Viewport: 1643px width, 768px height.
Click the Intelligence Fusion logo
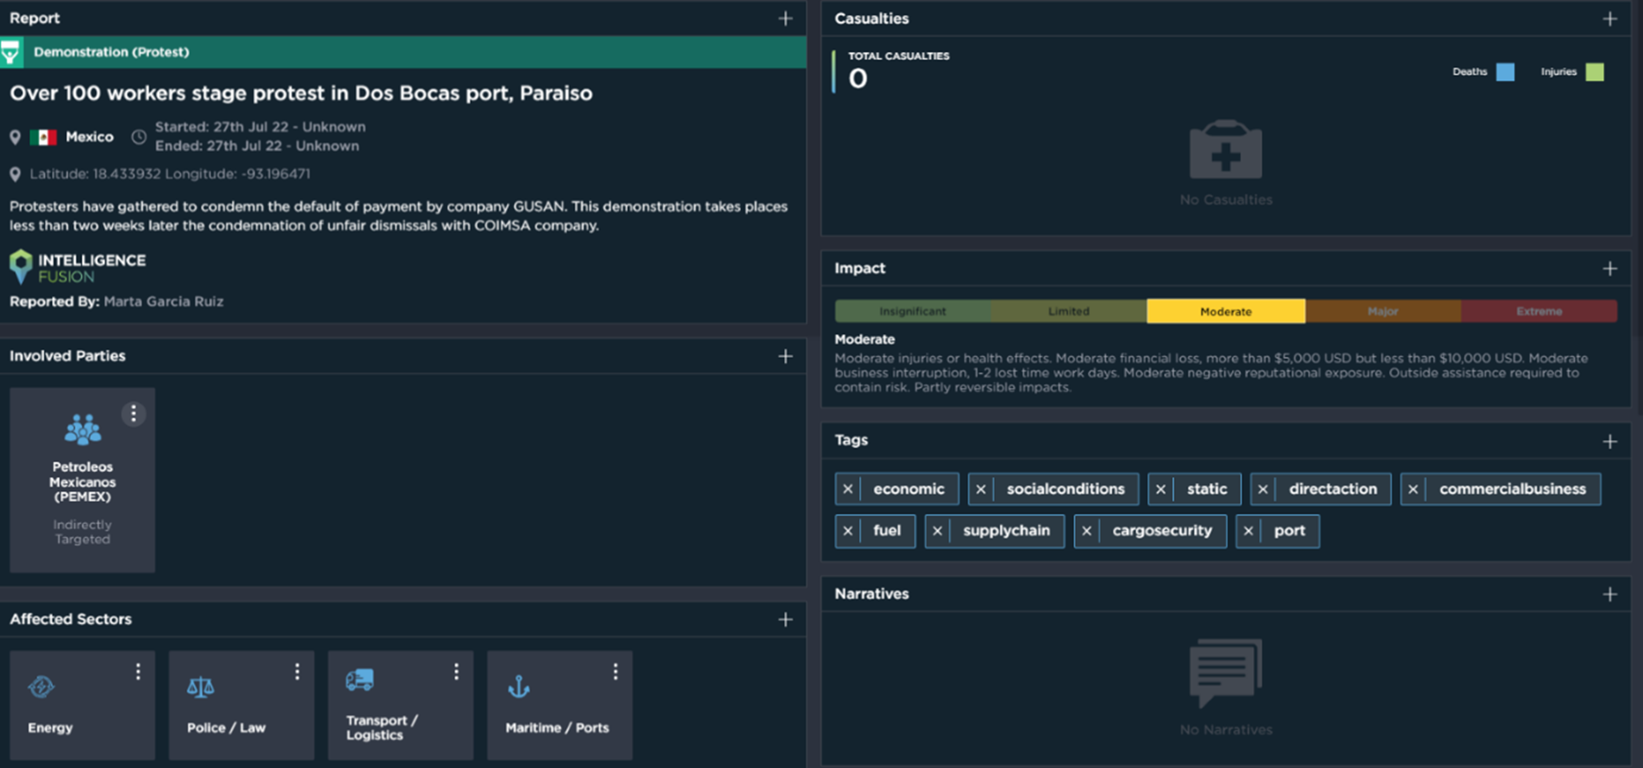coord(78,267)
